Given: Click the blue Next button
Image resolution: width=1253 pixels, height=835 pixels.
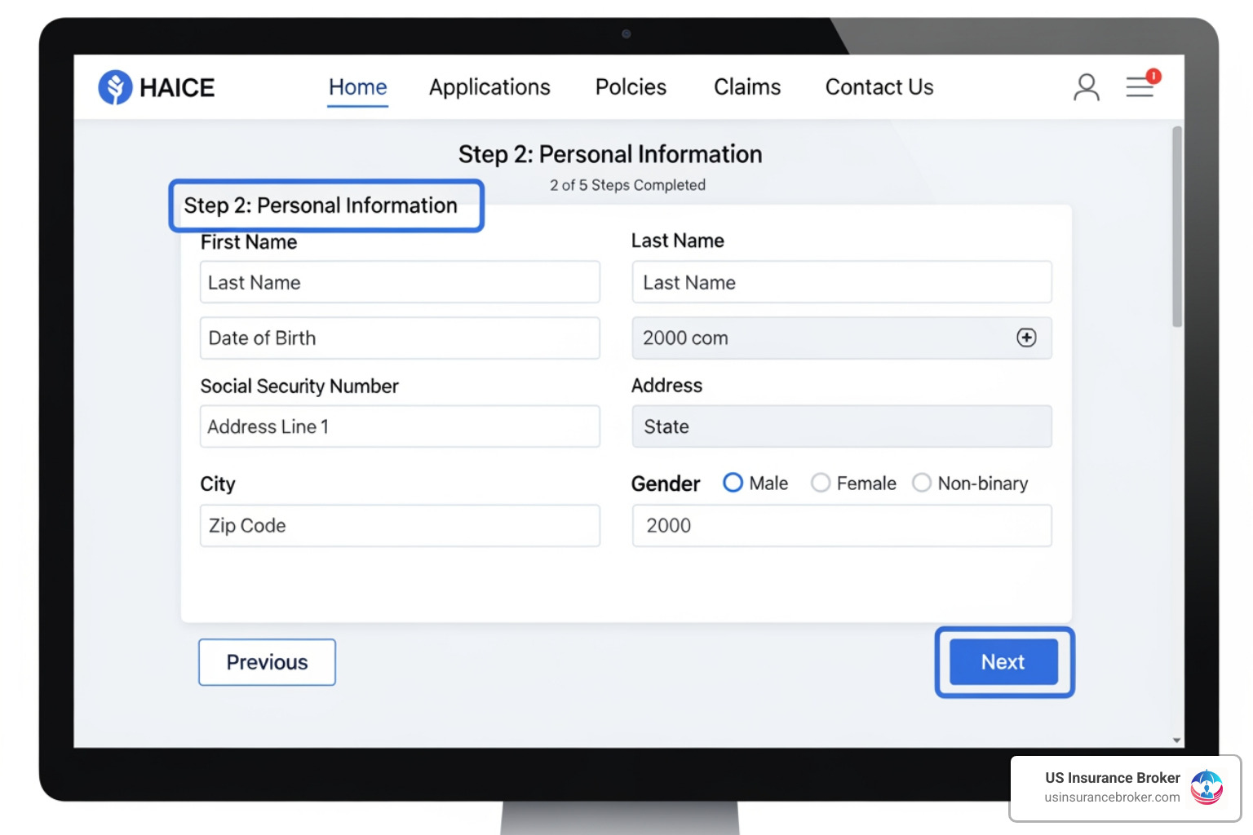Looking at the screenshot, I should point(1003,662).
